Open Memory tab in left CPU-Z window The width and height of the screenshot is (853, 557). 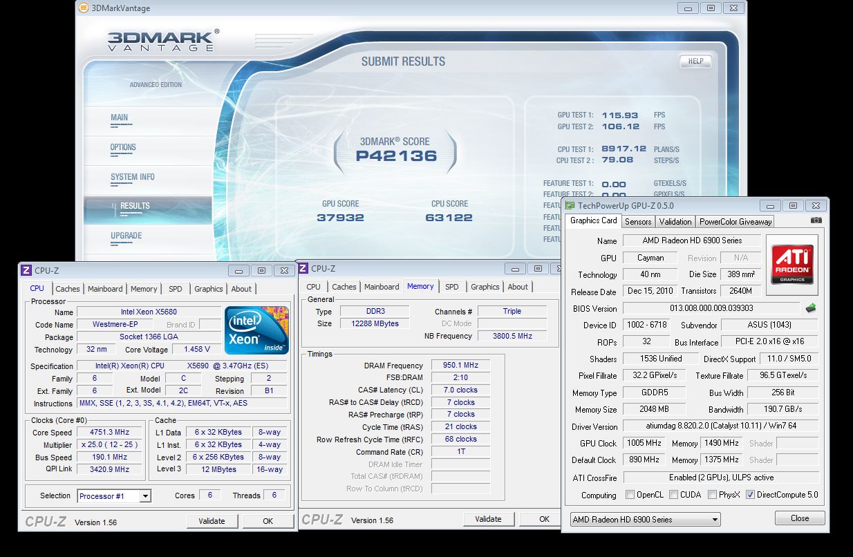(144, 289)
